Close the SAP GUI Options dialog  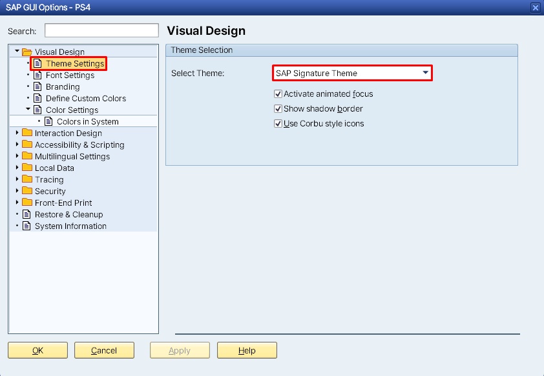(536, 8)
